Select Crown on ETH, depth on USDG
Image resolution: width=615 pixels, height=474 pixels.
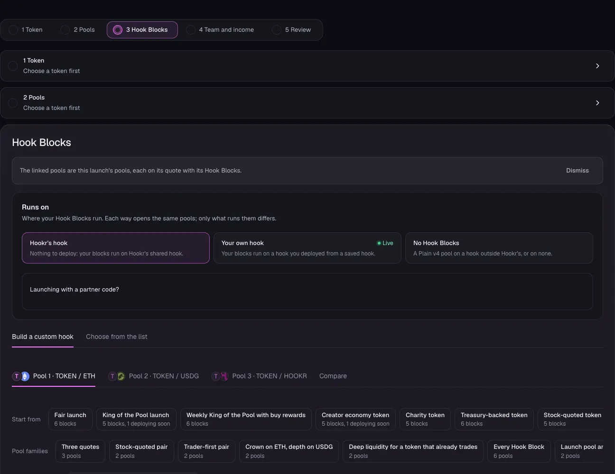289,451
